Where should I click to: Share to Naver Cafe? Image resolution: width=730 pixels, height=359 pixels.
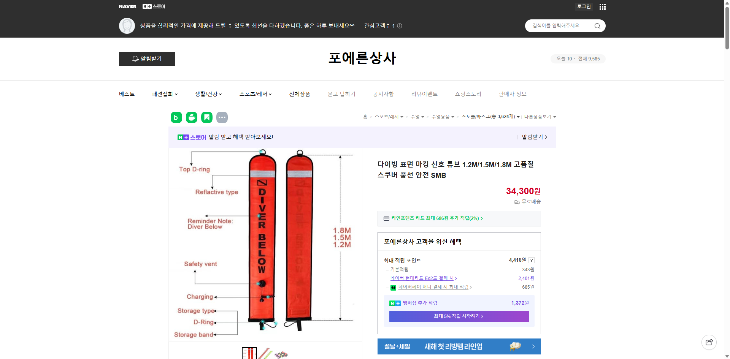(x=191, y=117)
